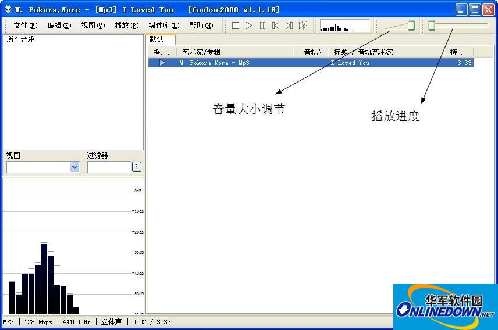This screenshot has width=498, height=330.
Task: Open the 播放(P) menu
Action: pos(127,26)
